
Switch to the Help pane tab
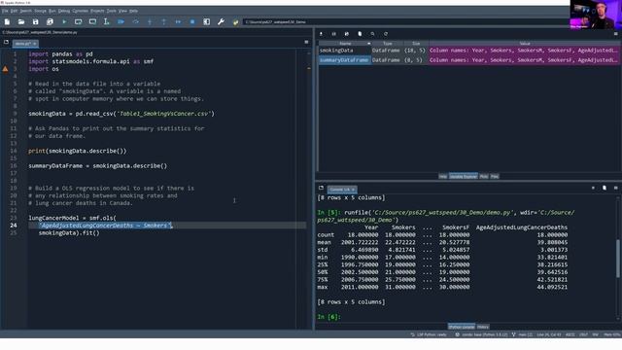(443, 176)
